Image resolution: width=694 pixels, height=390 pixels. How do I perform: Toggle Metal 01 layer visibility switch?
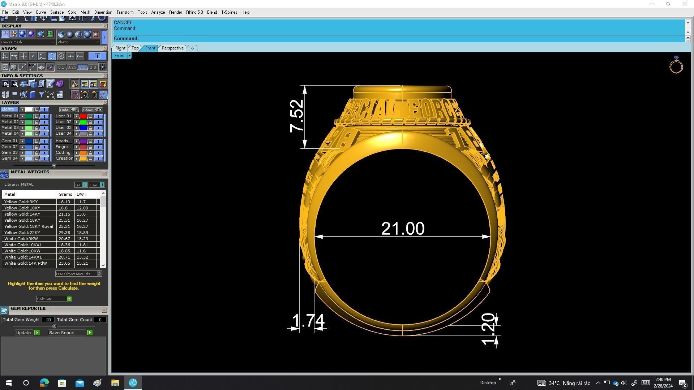tap(44, 116)
